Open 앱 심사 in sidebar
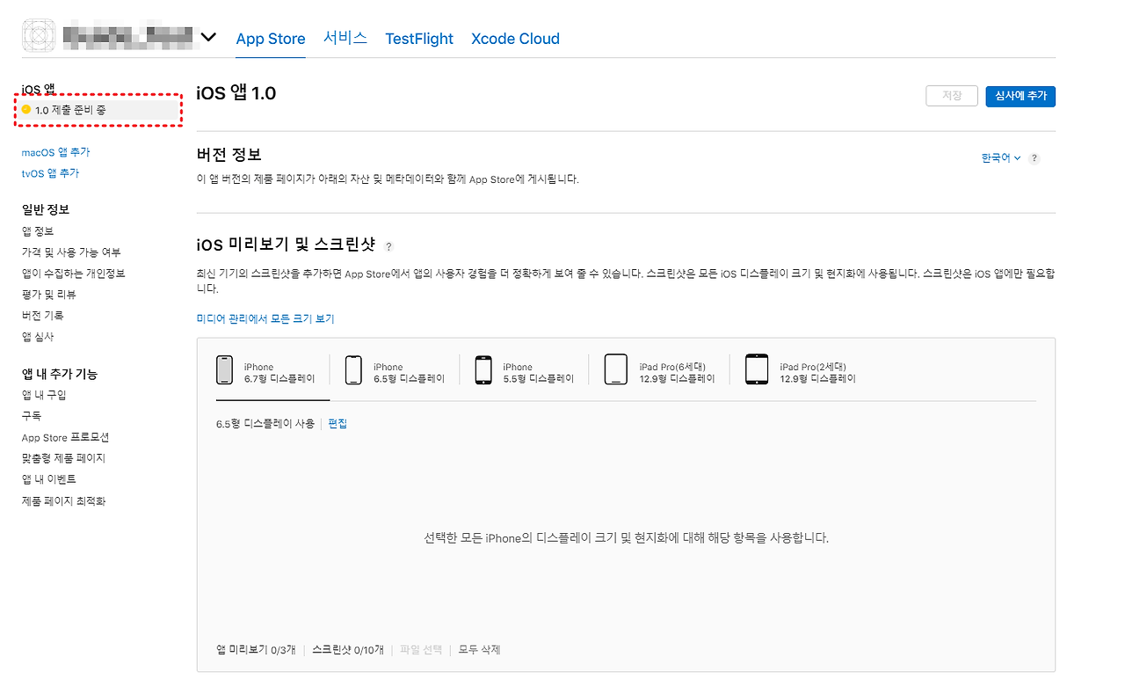Screen dimensions: 1125x679 coord(38,337)
